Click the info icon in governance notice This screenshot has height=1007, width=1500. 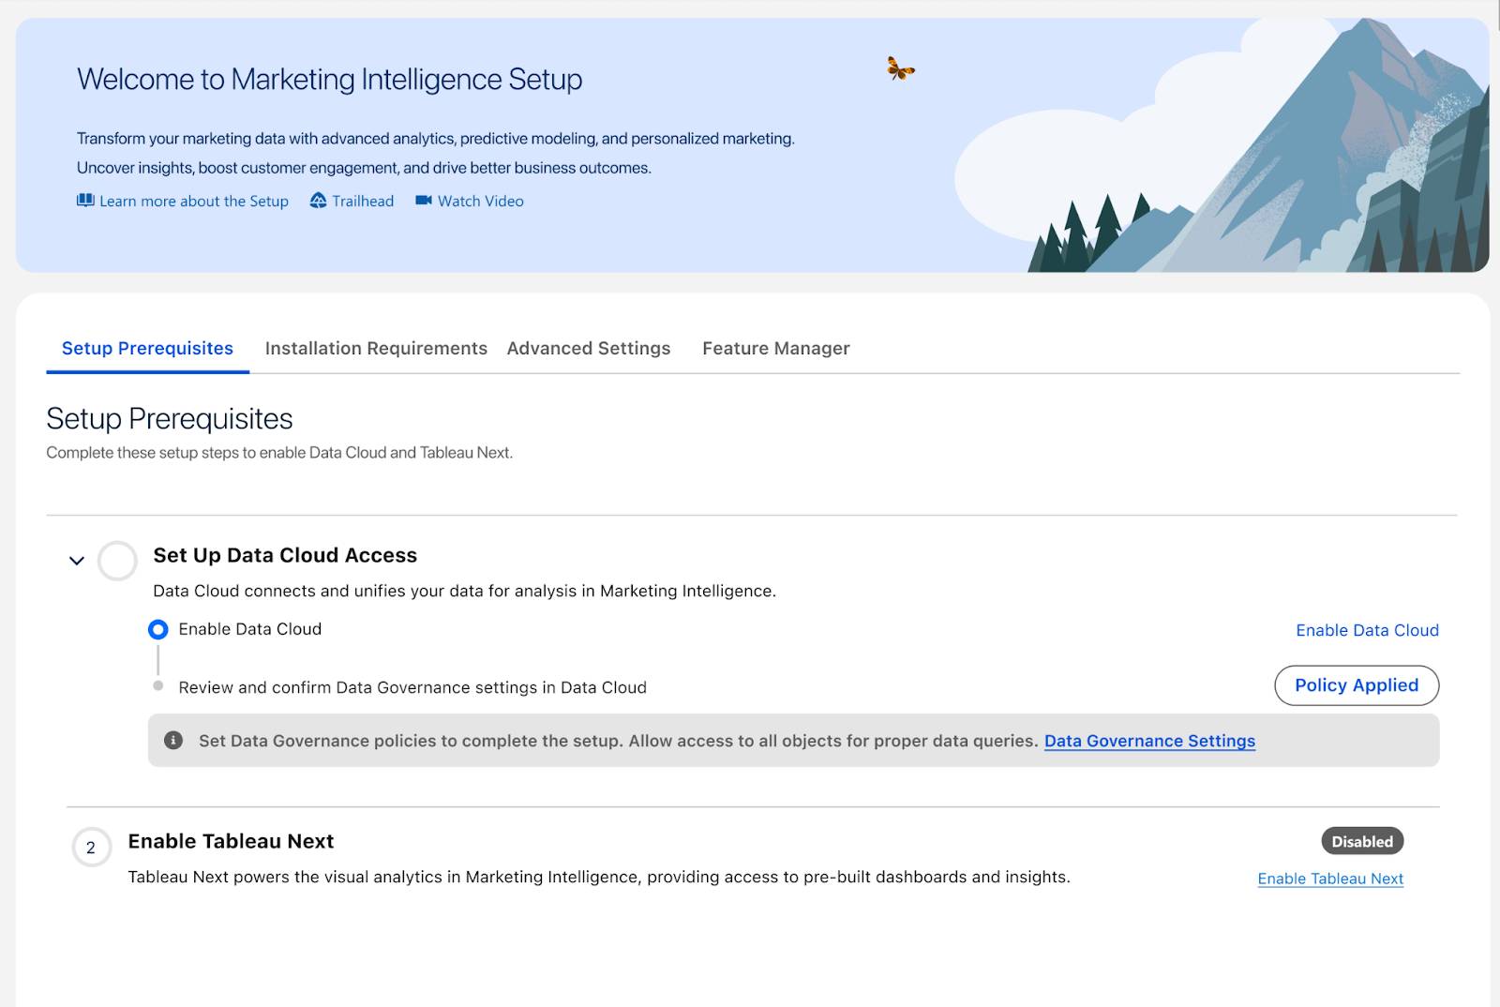click(x=173, y=741)
